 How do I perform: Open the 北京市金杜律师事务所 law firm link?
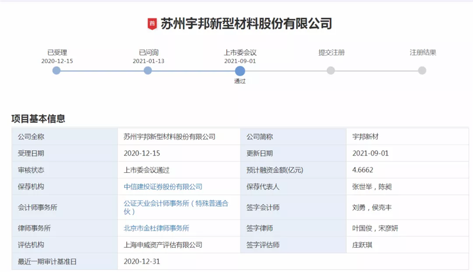156,228
